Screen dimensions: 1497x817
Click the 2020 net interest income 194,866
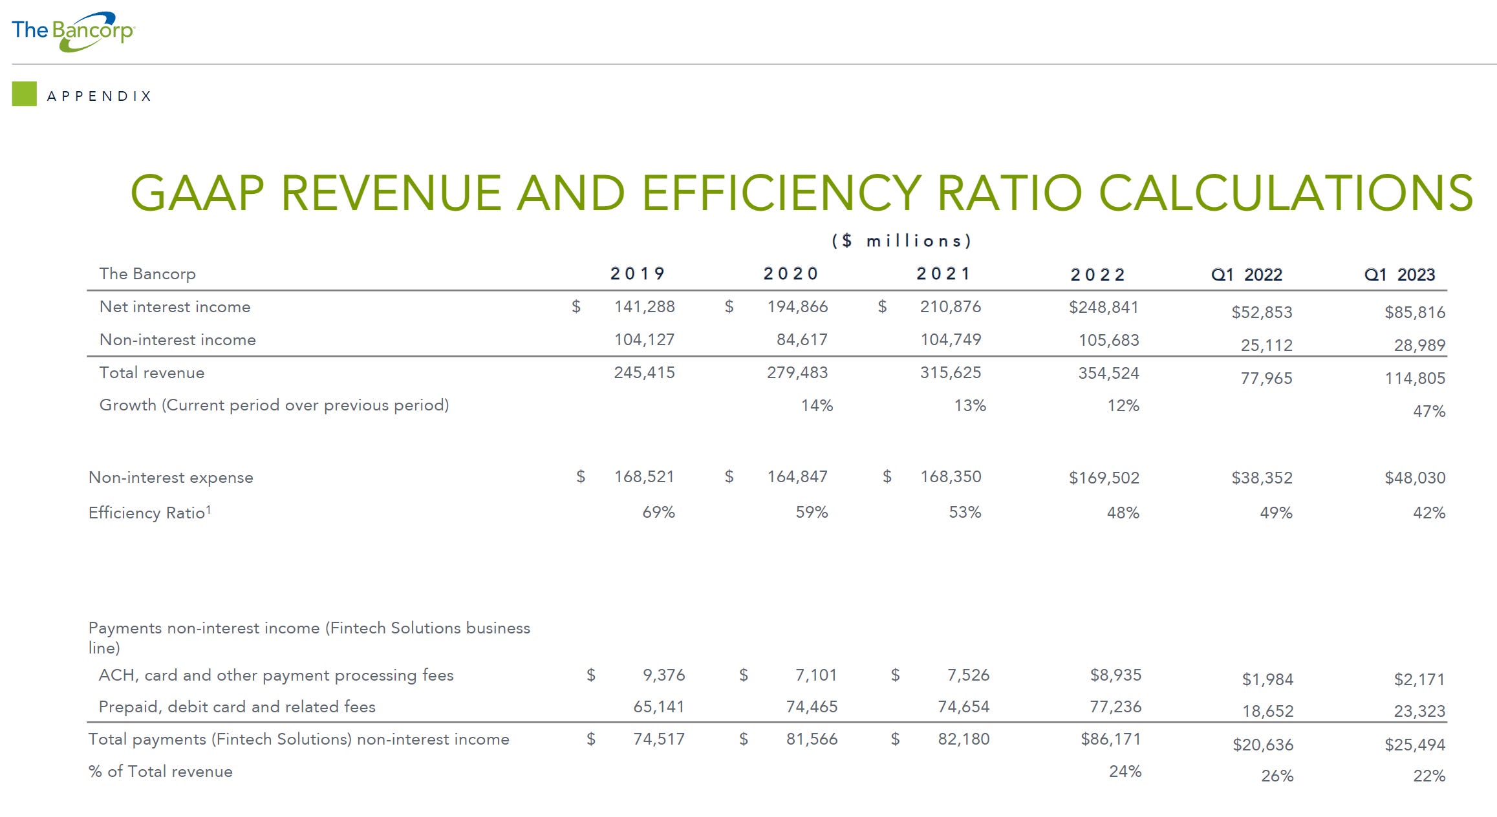tap(797, 306)
